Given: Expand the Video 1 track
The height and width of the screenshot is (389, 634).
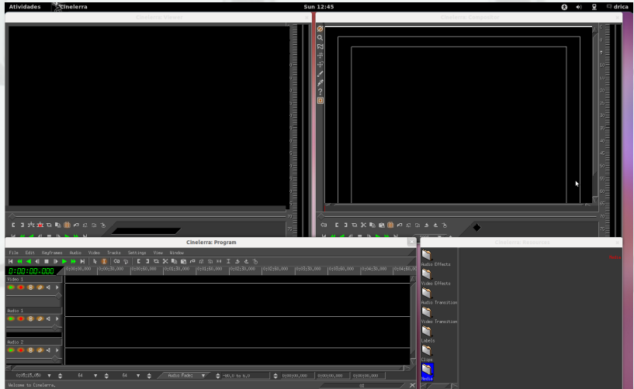Looking at the screenshot, I should tap(57, 287).
